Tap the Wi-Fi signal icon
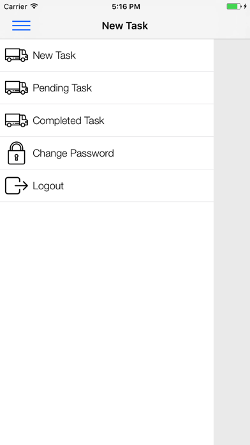Viewport: 250px width, 445px height. pos(34,6)
